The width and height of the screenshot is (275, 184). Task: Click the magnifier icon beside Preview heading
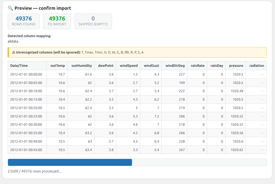pyautogui.click(x=10, y=8)
